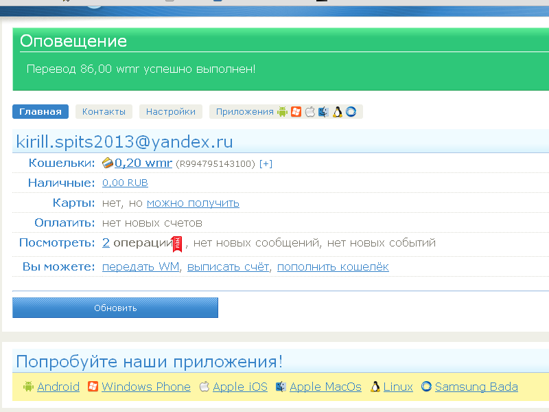Click the MacOS Finder icon in Приложения tab

click(x=323, y=112)
